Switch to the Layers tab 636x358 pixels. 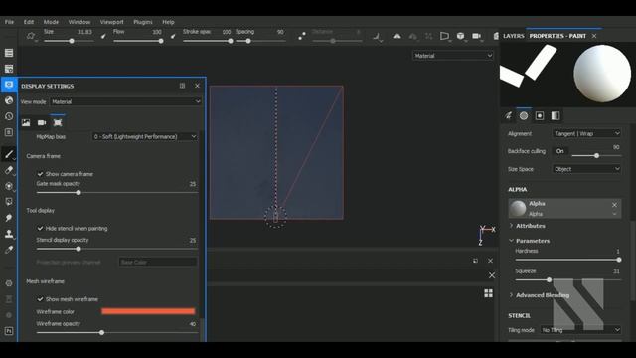514,36
